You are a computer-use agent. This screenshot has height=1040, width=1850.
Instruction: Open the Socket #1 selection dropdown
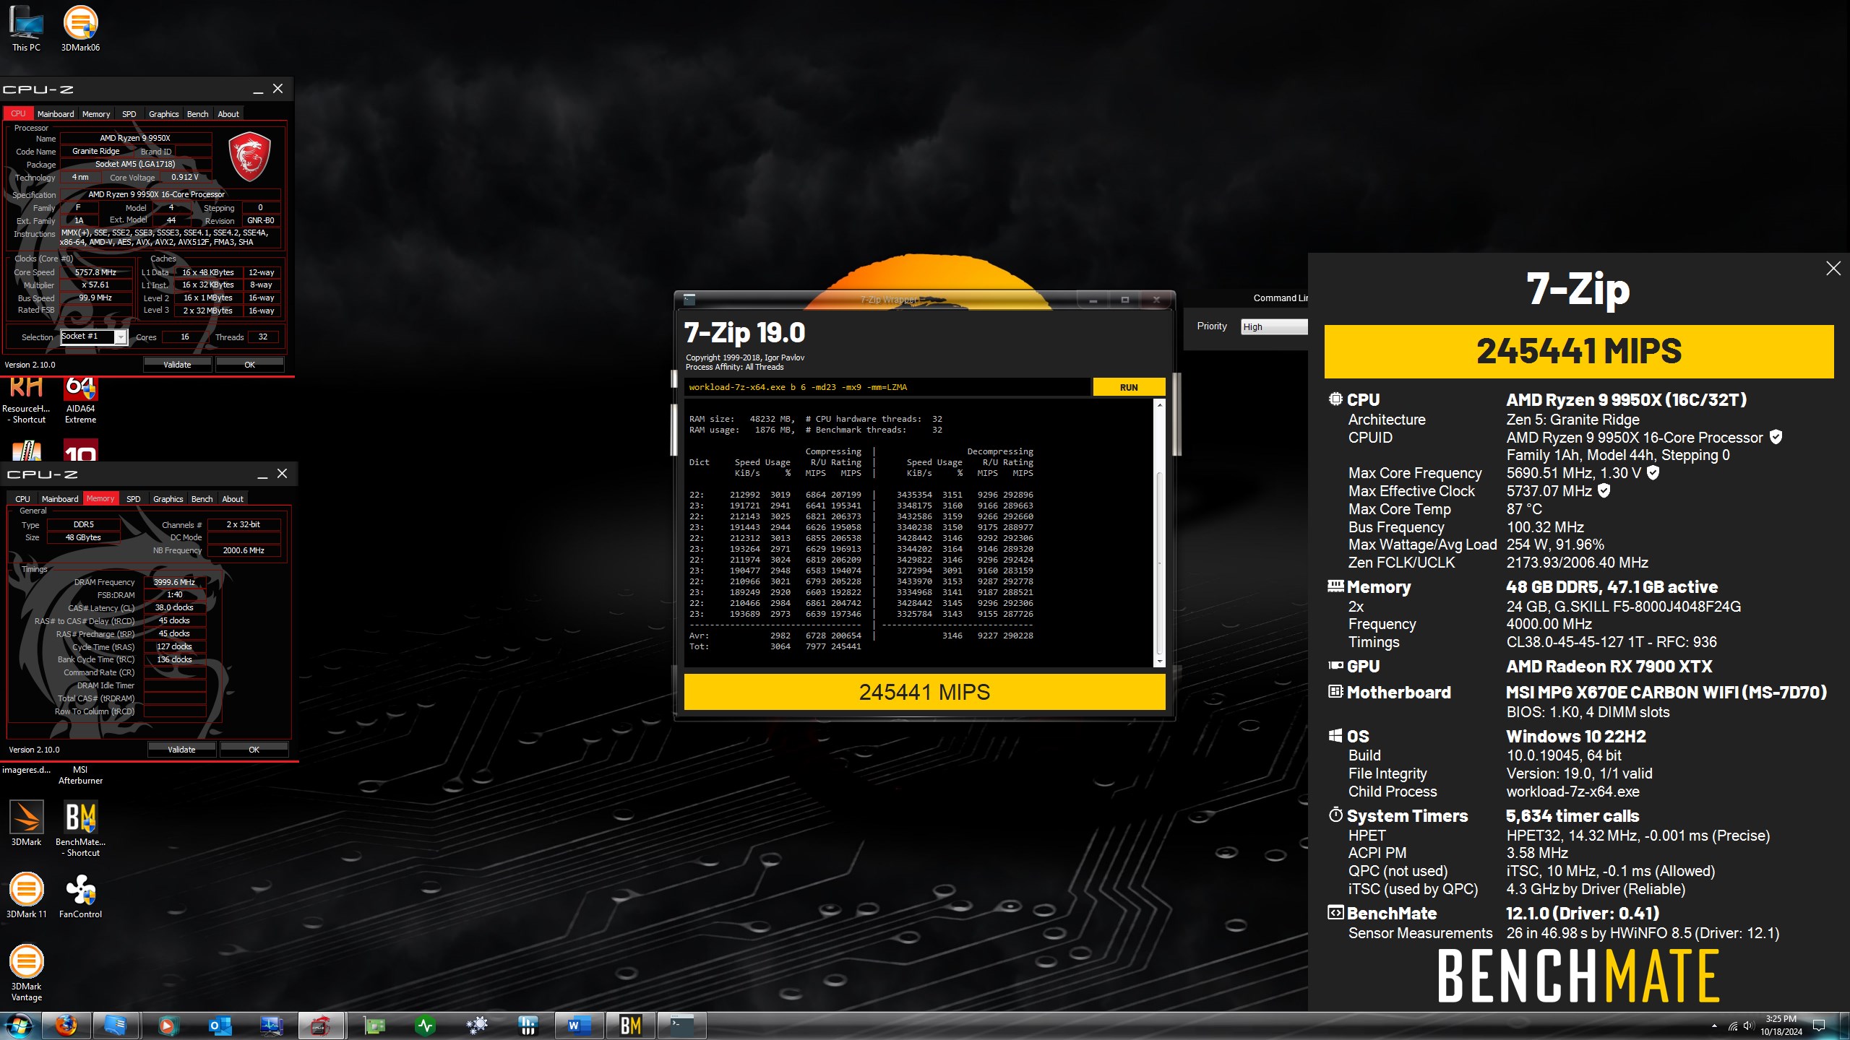94,337
